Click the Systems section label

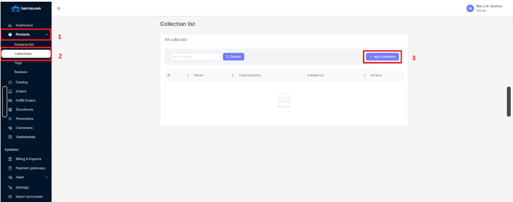[11, 150]
